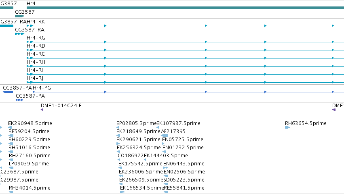Viewport: 344px width, 194px height.
Task: Click the CG3857-PA protein block
Action: tap(8, 92)
